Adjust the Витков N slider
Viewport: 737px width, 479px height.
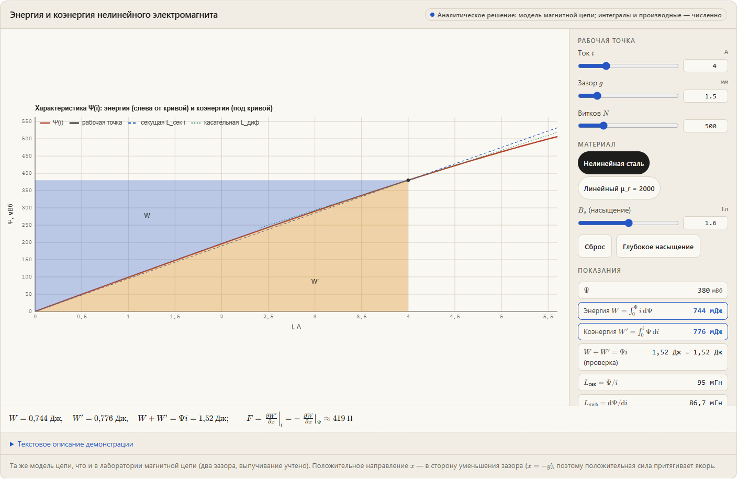click(x=628, y=126)
